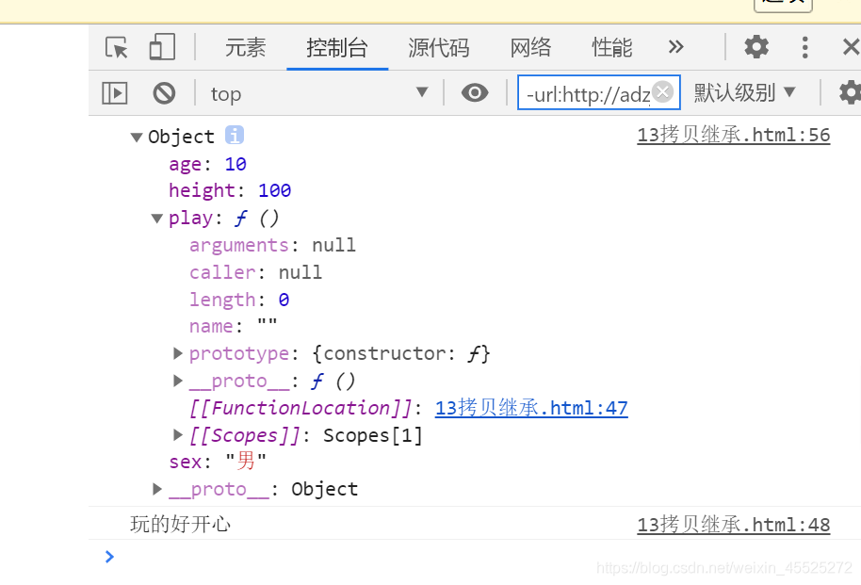861x585 pixels.
Task: Switch to the 元素 tab
Action: (x=245, y=47)
